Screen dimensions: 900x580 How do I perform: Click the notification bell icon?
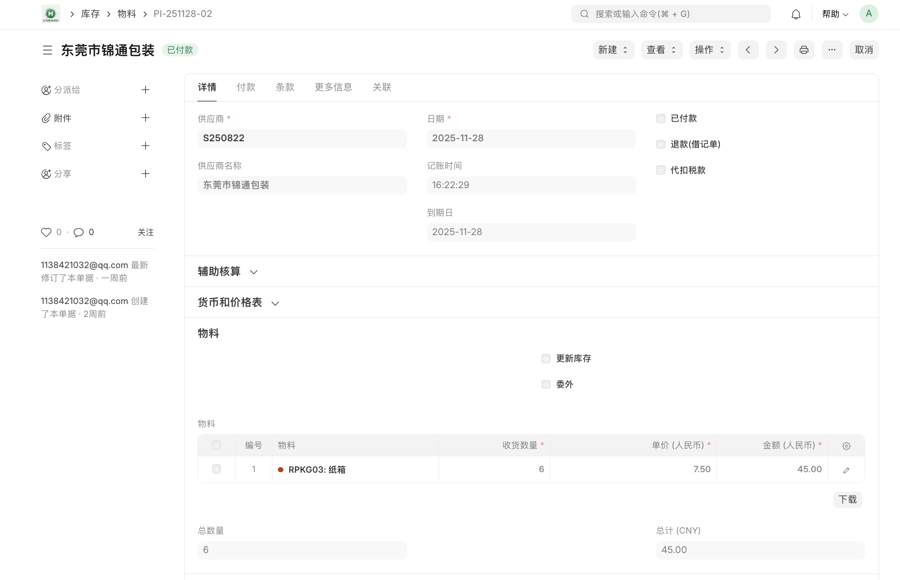[796, 14]
